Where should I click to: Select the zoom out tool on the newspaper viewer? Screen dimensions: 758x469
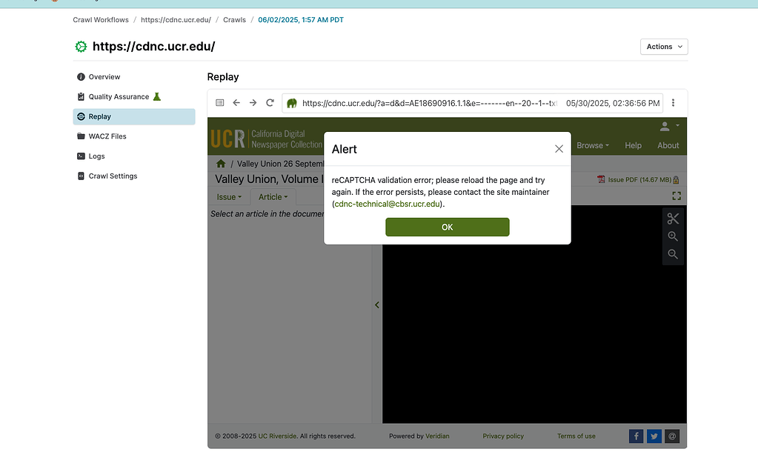(x=672, y=253)
